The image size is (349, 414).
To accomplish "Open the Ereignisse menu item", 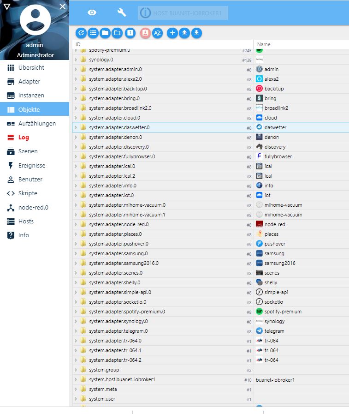I will [x=35, y=165].
